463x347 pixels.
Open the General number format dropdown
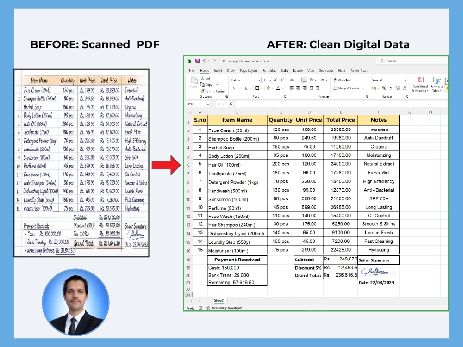pyautogui.click(x=405, y=80)
